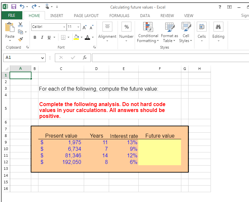This screenshot has height=202, width=249.
Task: Switch to the INSERT tab
Action: (x=57, y=15)
